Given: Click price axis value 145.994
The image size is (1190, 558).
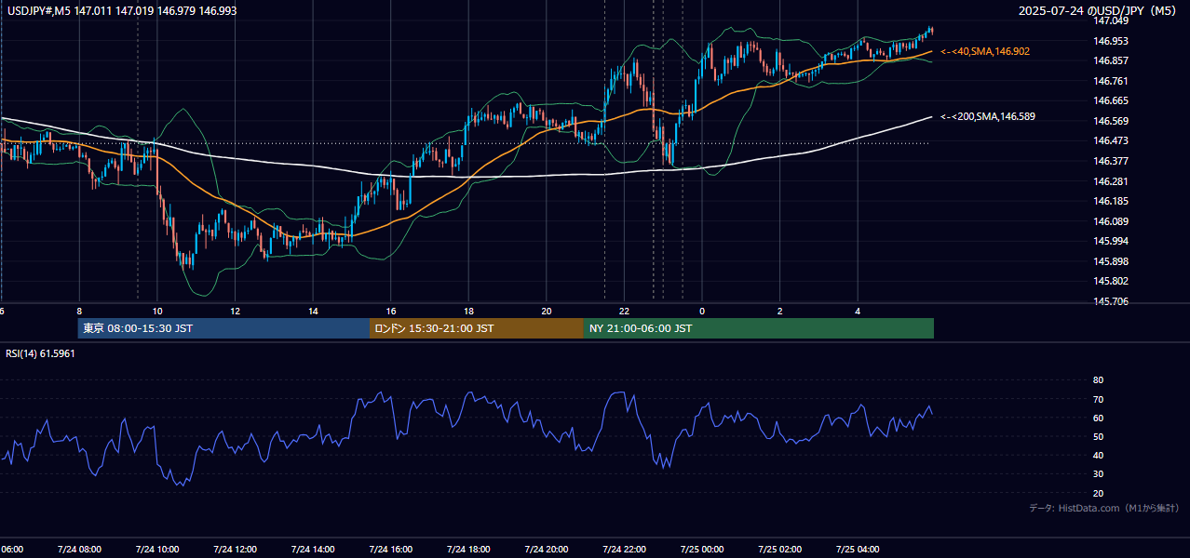Looking at the screenshot, I should (1111, 241).
